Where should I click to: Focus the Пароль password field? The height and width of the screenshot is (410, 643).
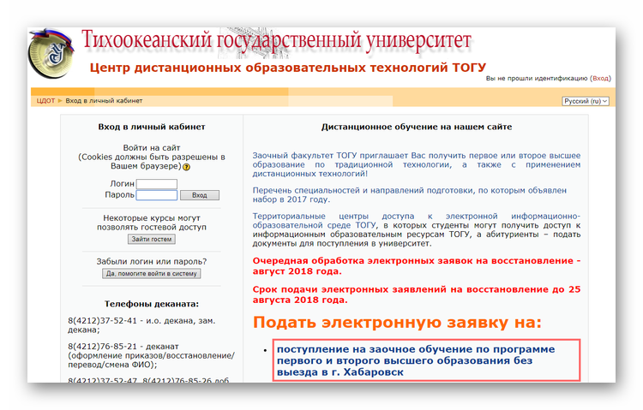(157, 195)
